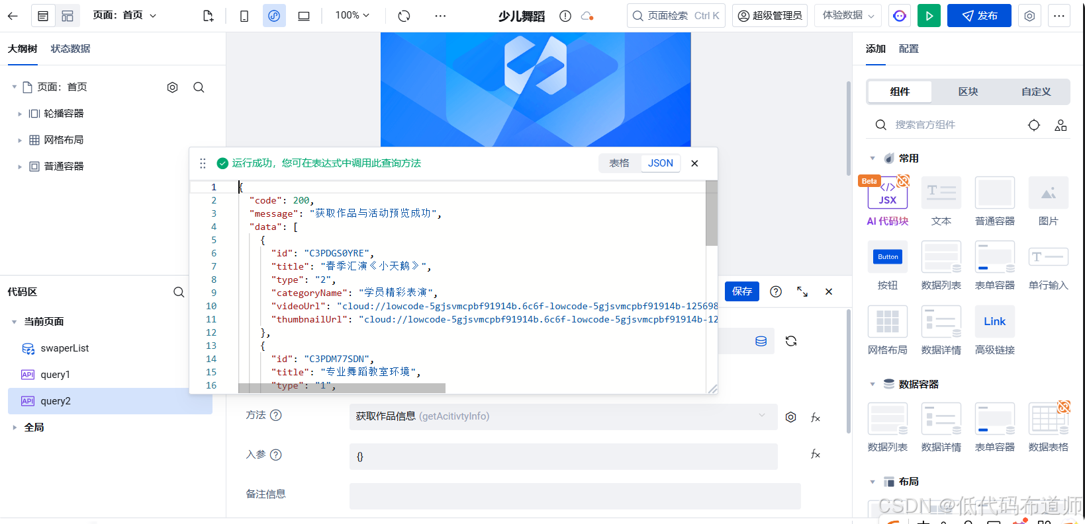Grab the result popup drag handle
1085x524 pixels.
[x=203, y=163]
